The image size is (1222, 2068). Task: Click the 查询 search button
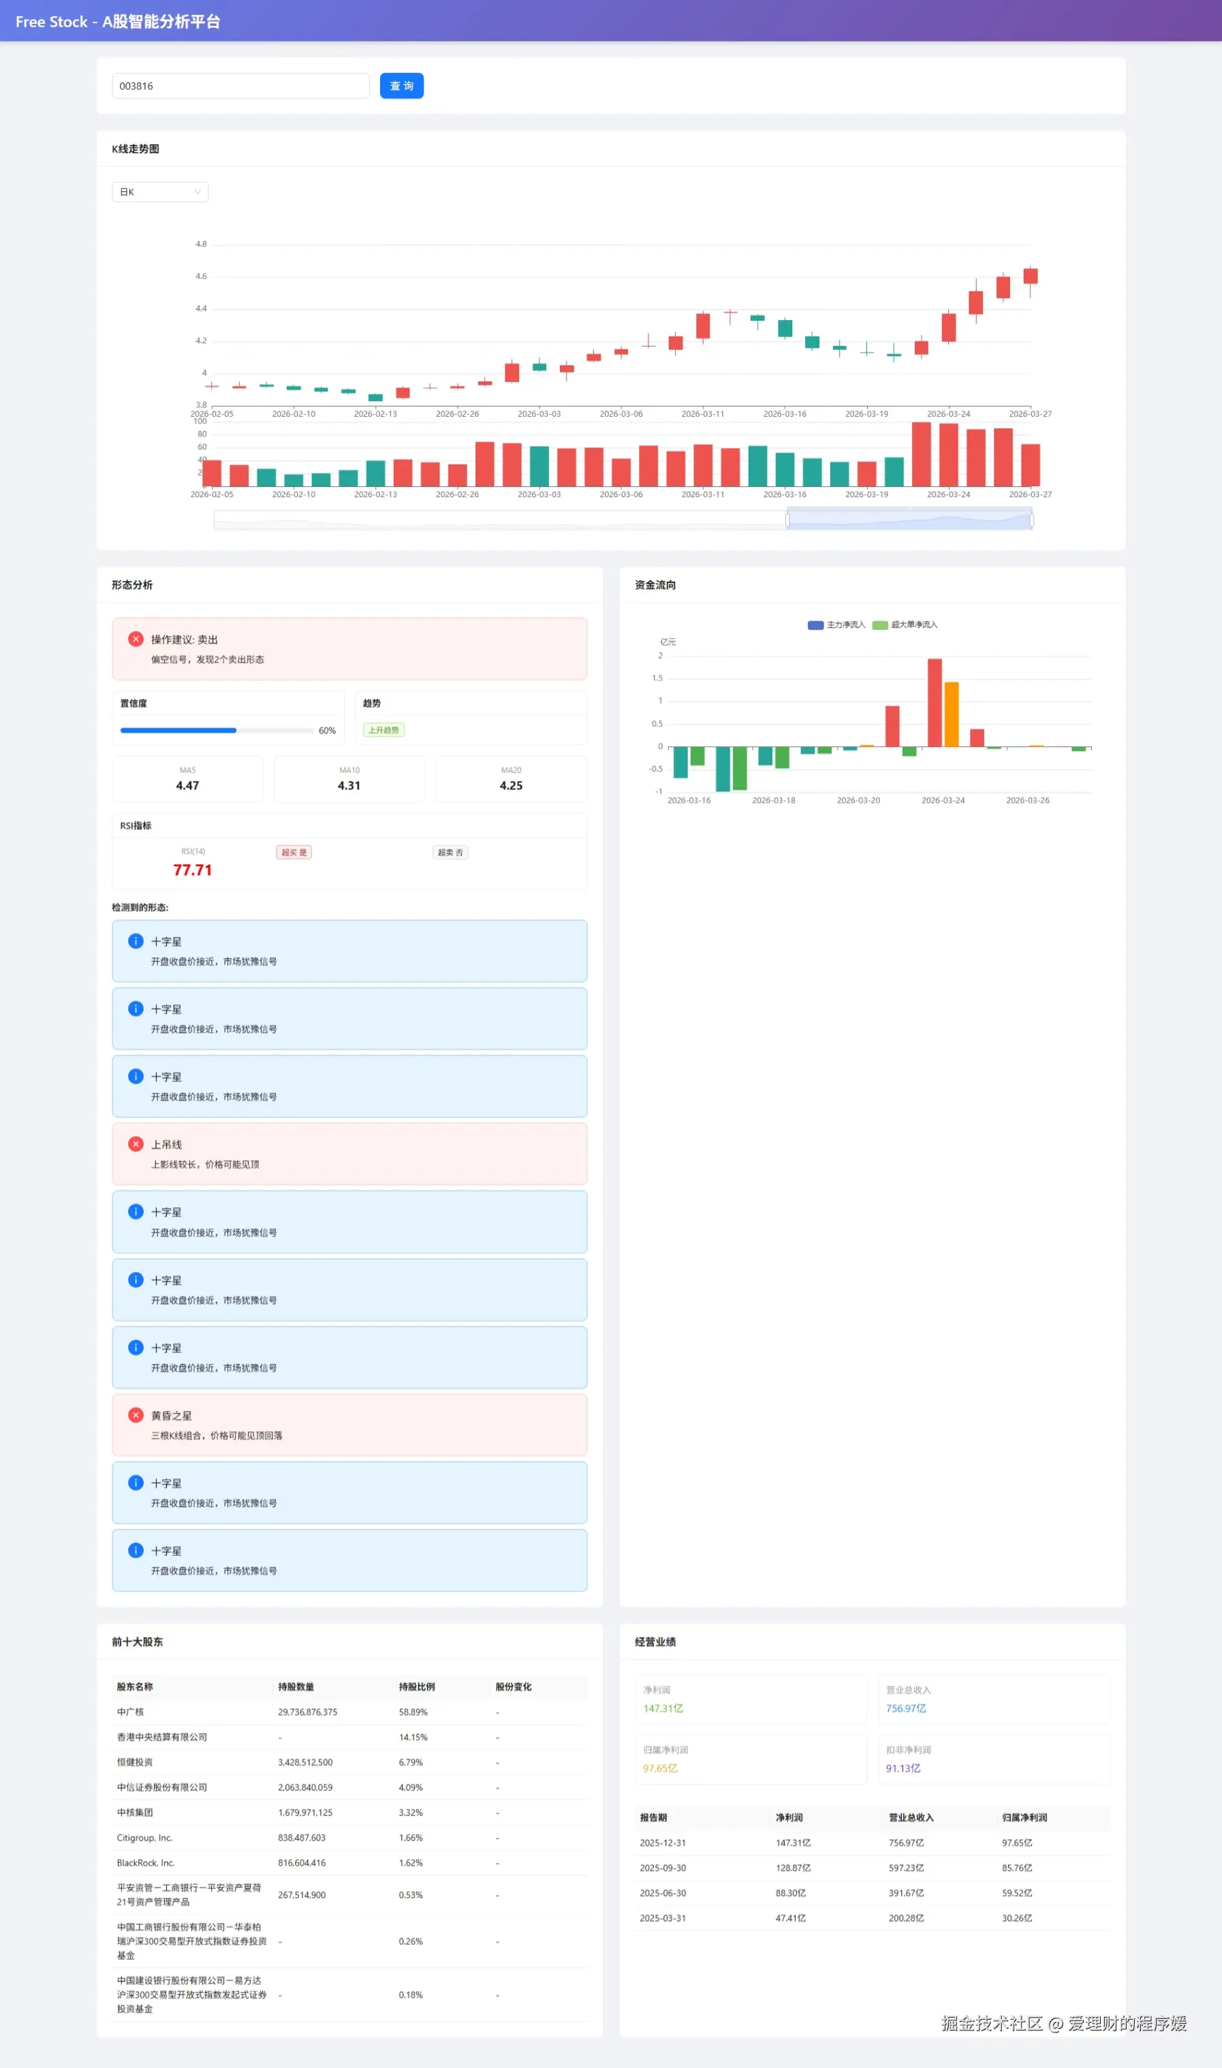[401, 86]
